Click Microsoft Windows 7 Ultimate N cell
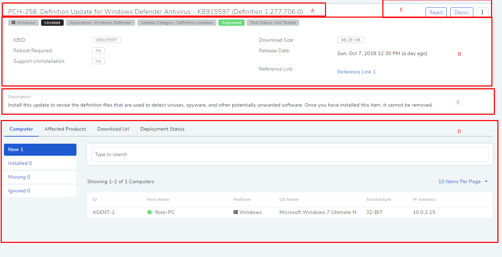 (x=318, y=212)
